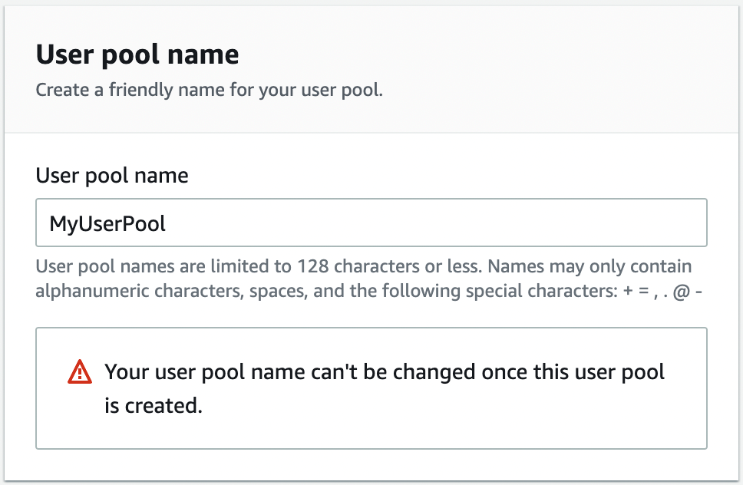Click the friendly name description text
Screen dimensions: 743x485
(210, 90)
